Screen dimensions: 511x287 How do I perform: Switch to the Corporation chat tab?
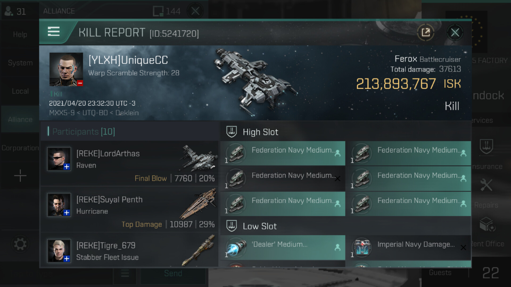[20, 148]
